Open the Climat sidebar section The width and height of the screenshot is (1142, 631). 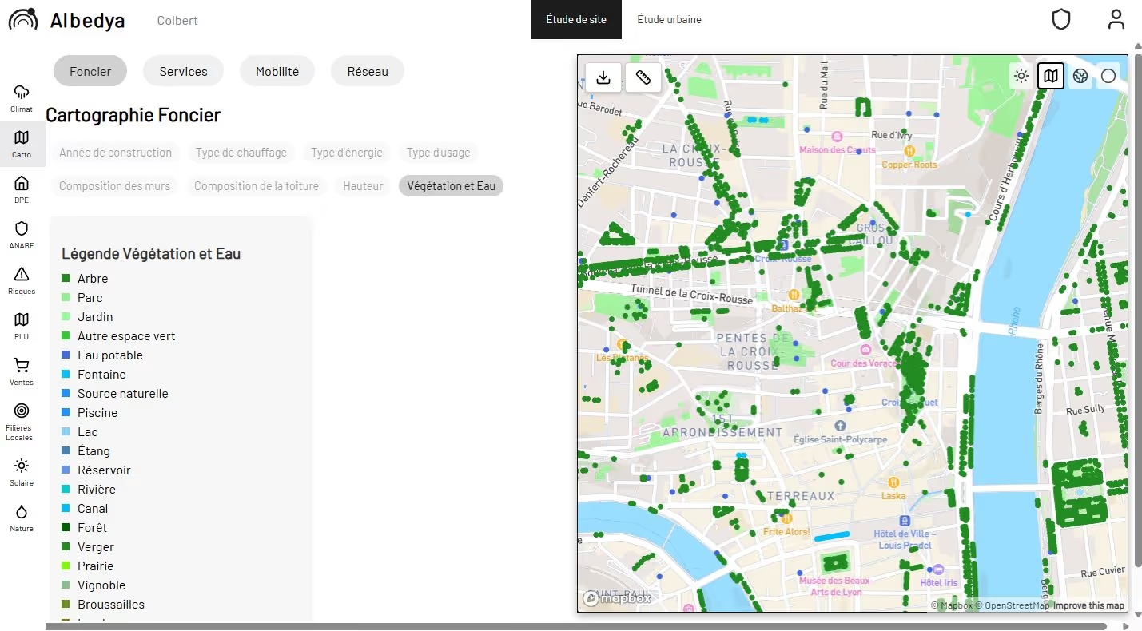22,98
